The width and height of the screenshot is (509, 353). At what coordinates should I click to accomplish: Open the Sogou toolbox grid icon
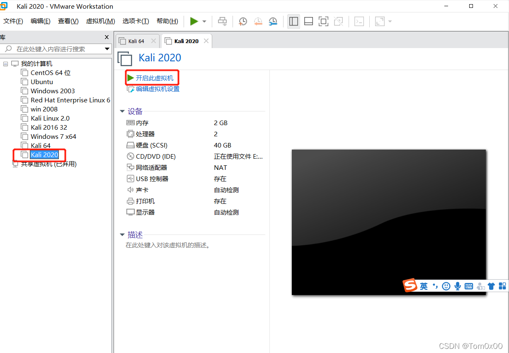pos(502,286)
